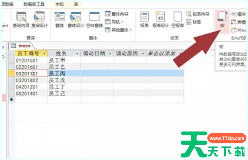The image size is (248, 160).
Task: Launch the Form Wizard (窗体向导)
Action: coord(117,14)
